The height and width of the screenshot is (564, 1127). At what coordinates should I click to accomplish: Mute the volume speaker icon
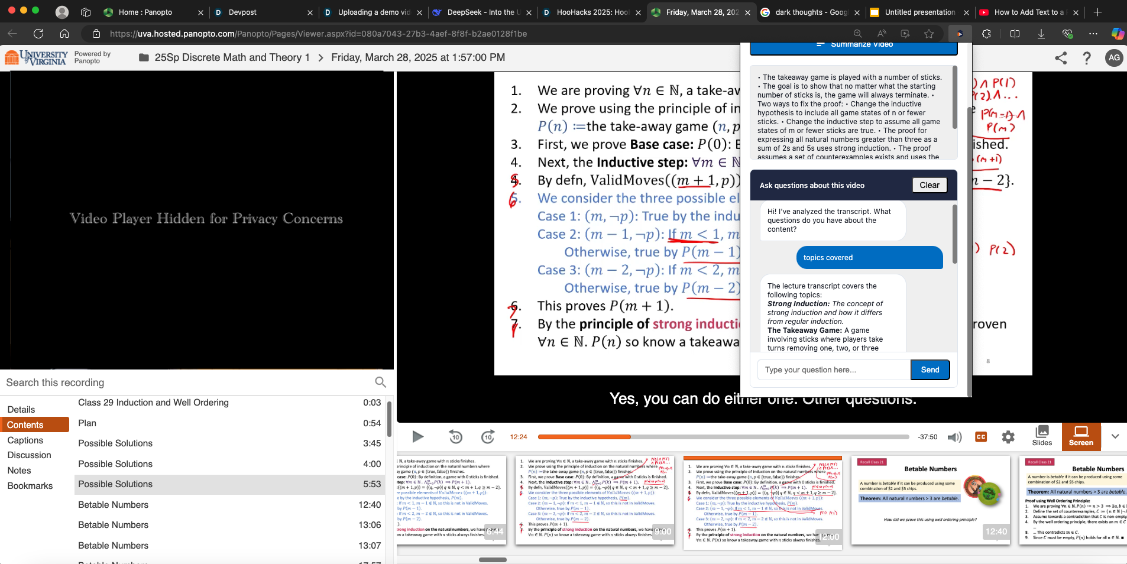pos(954,437)
